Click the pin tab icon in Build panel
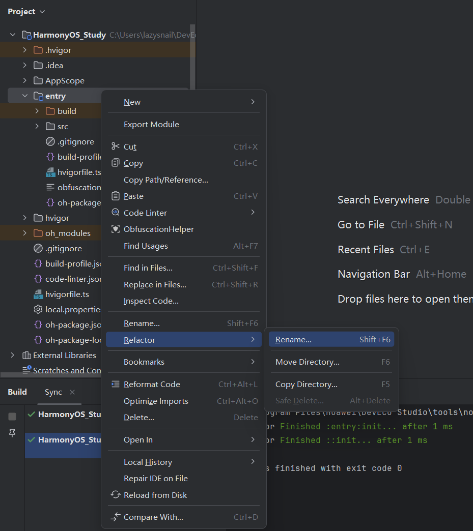The image size is (473, 531). tap(12, 433)
